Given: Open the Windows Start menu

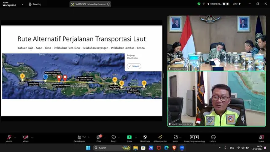Looking at the screenshot, I should click(88, 148).
